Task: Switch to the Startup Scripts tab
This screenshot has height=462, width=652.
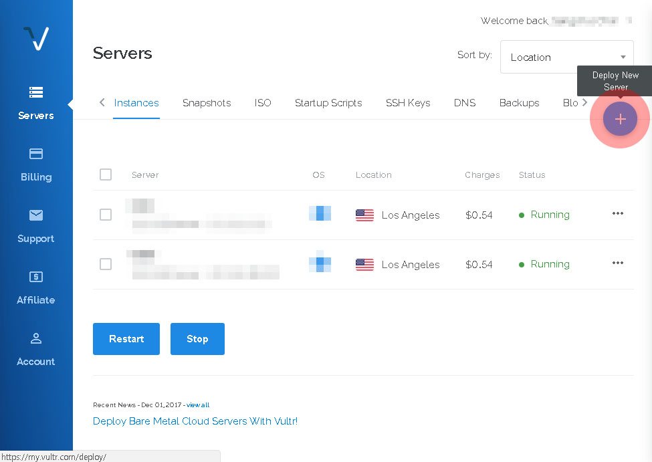Action: point(328,103)
